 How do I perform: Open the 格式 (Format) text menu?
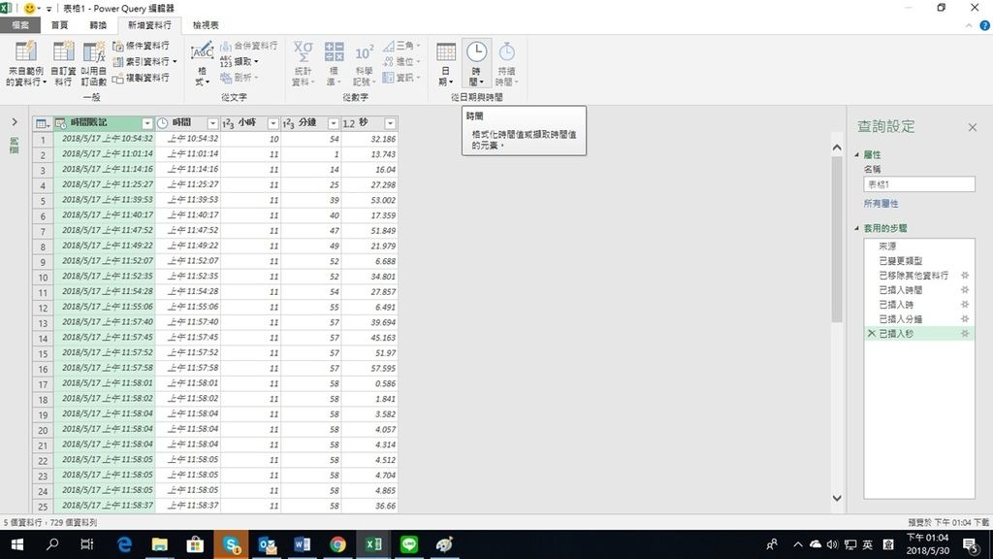pos(202,63)
